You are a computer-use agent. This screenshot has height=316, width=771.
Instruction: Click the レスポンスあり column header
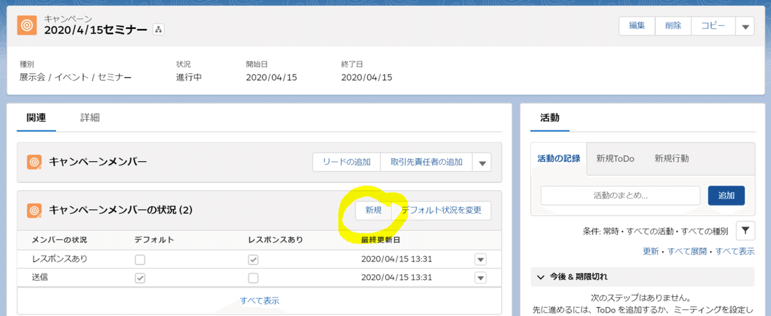[275, 240]
